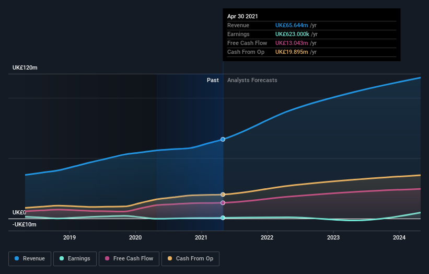The height and width of the screenshot is (274, 429).
Task: Click the blue Revenue data point marker
Action: tap(223, 139)
